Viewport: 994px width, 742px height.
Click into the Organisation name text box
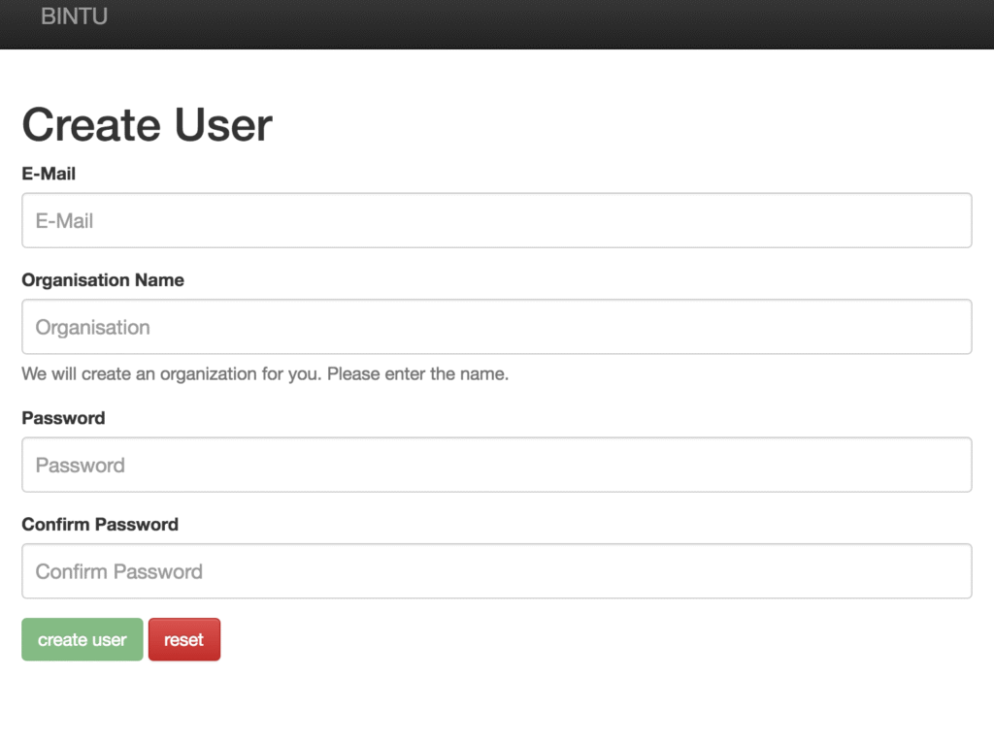496,327
